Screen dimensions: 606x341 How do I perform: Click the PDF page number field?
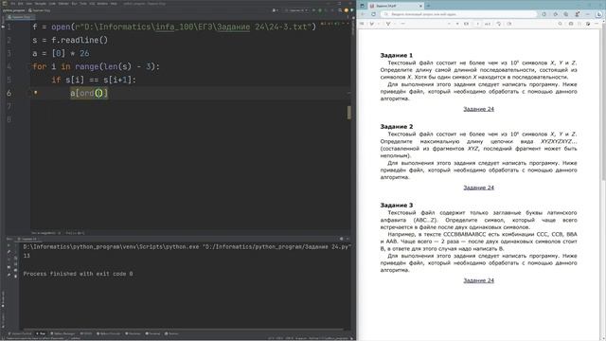(477, 24)
